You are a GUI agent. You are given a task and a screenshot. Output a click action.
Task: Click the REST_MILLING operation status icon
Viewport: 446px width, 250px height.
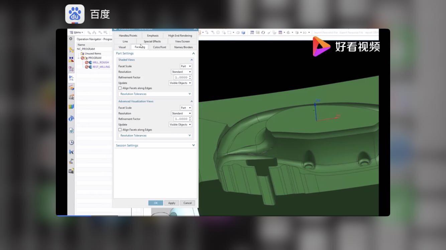pos(87,67)
